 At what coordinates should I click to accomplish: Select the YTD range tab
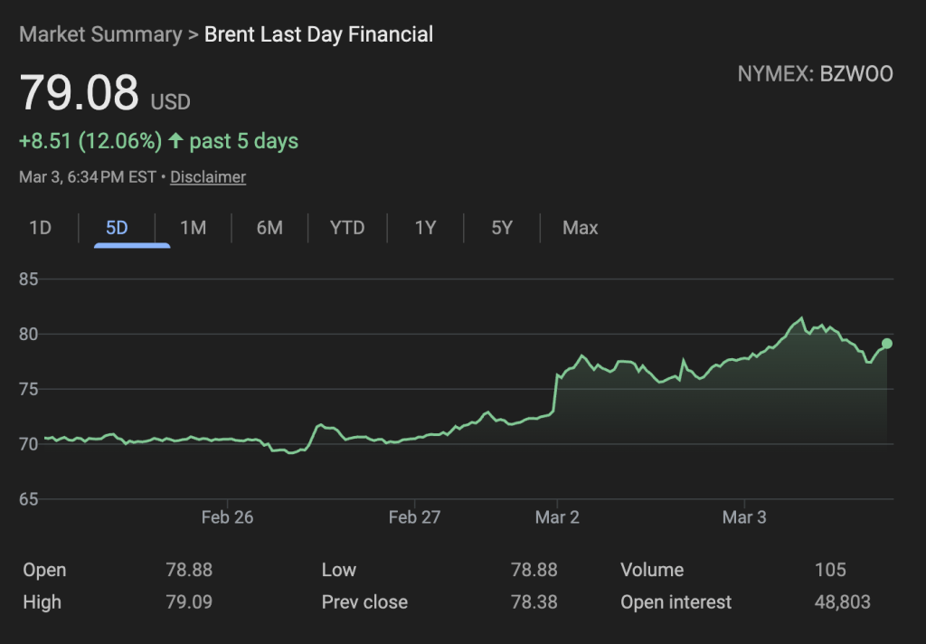(x=347, y=228)
